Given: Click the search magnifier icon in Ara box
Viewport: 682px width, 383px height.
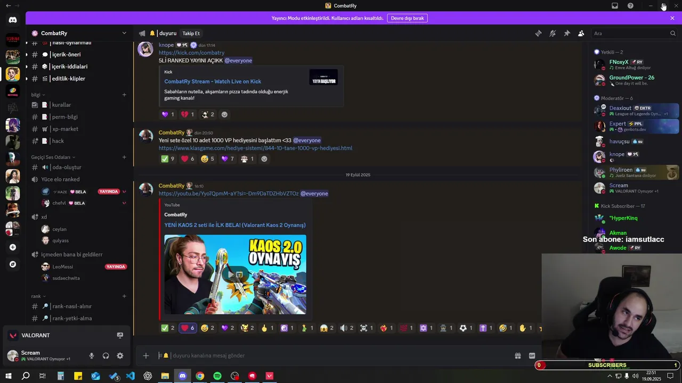Looking at the screenshot, I should 672,33.
